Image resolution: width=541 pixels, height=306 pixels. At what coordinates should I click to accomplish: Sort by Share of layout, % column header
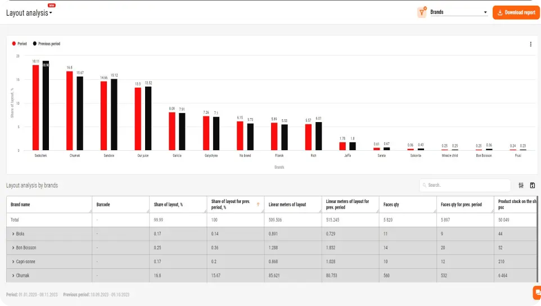point(169,204)
